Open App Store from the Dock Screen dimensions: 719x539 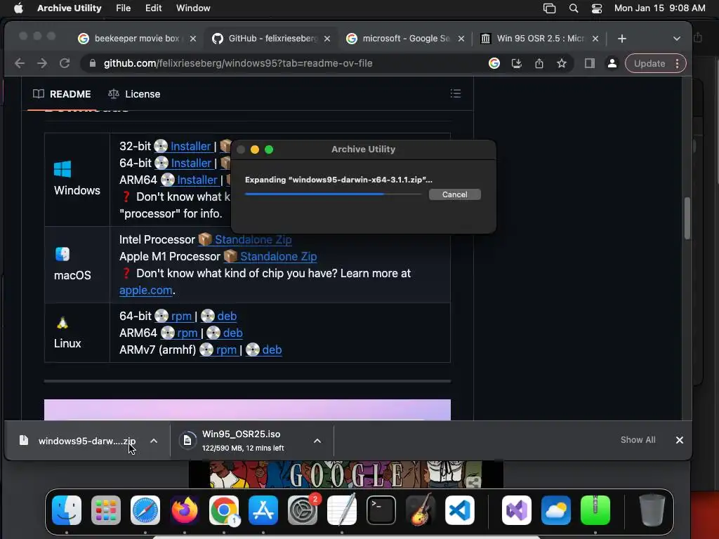pyautogui.click(x=263, y=510)
